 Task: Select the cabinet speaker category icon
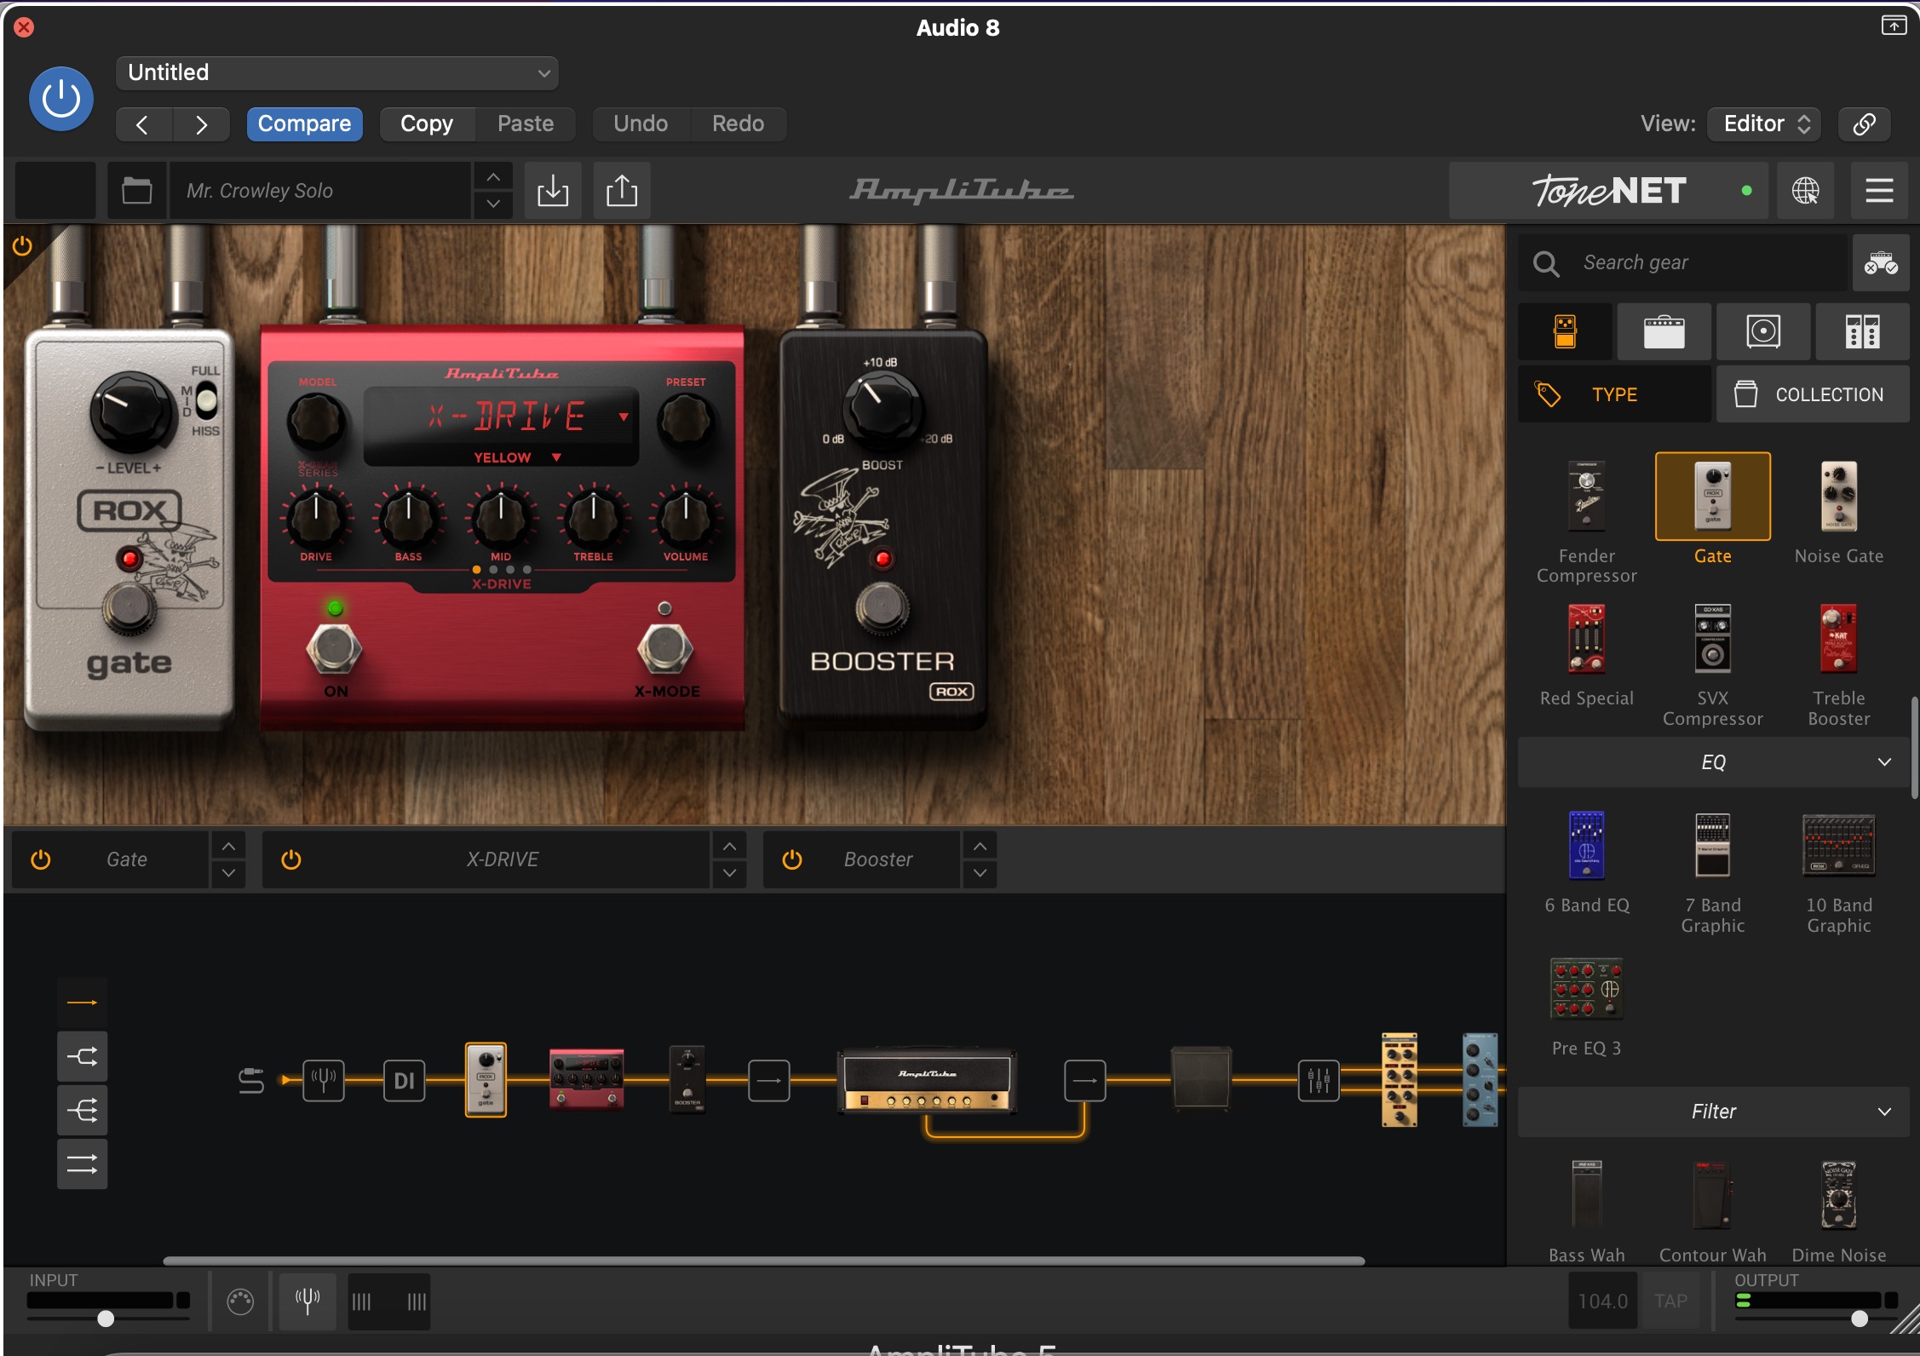point(1762,331)
